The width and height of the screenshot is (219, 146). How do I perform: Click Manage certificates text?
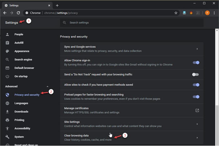[76, 108]
